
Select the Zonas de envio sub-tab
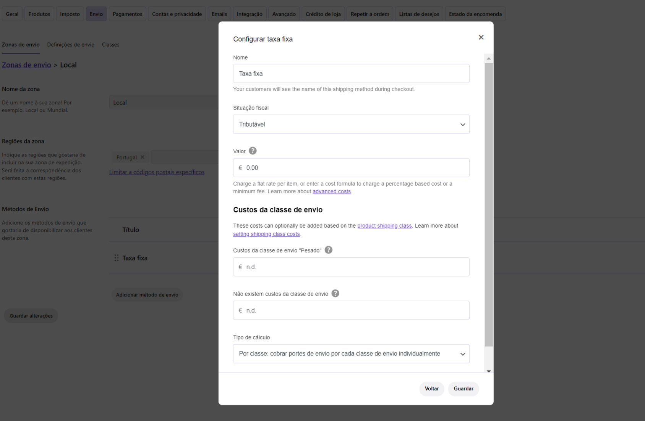tap(21, 45)
